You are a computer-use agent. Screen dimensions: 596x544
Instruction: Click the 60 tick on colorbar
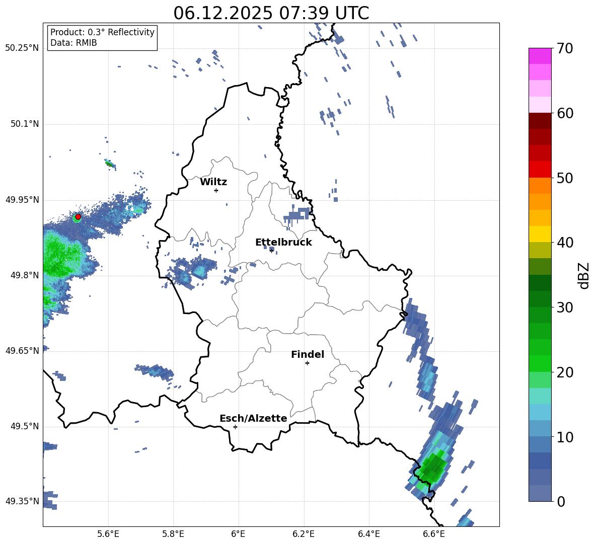click(565, 113)
